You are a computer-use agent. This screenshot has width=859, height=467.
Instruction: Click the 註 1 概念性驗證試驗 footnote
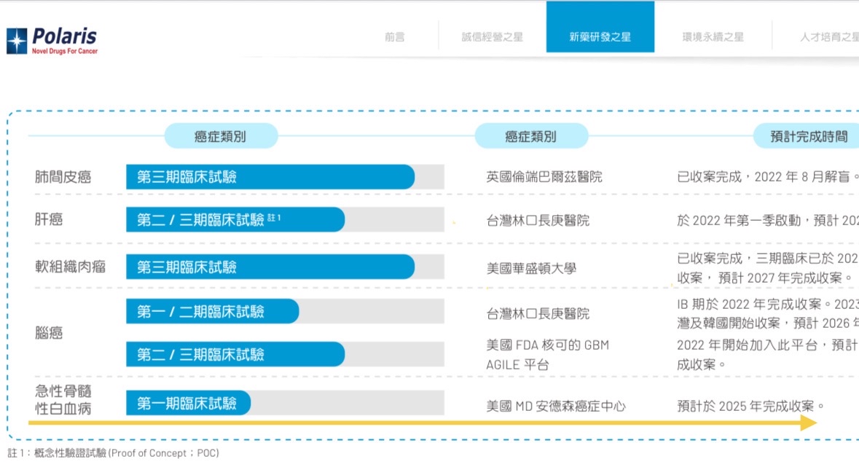[114, 452]
